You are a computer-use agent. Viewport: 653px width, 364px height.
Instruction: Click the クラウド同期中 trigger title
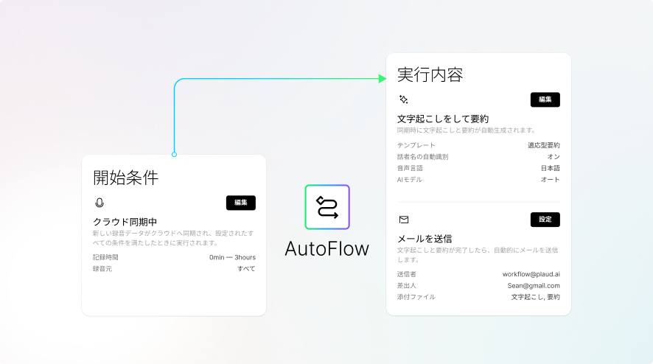[x=125, y=222]
